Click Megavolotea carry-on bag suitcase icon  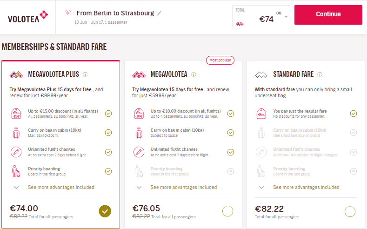[139, 133]
